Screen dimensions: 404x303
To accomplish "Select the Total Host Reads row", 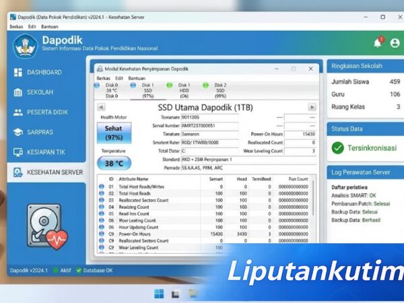I will 204,193.
